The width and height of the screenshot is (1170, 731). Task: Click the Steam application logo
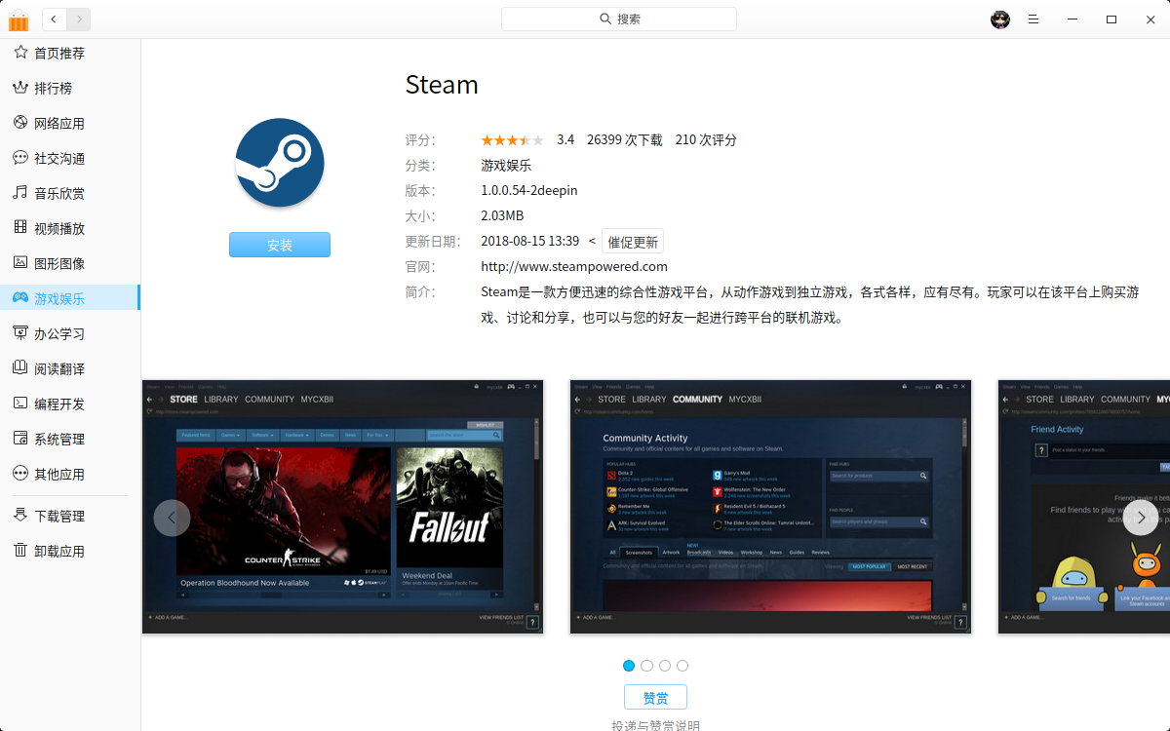[x=280, y=163]
